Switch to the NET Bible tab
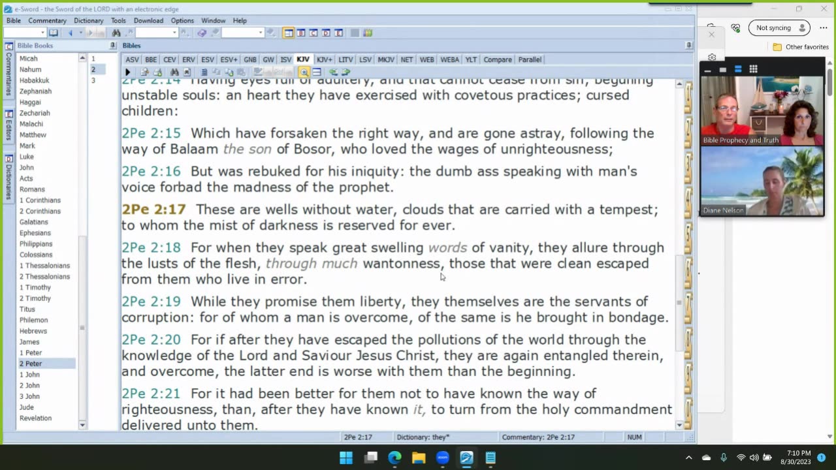 407,59
